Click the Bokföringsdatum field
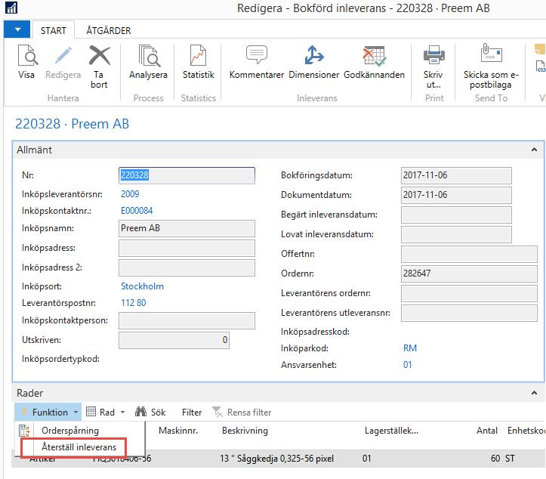 pos(456,175)
